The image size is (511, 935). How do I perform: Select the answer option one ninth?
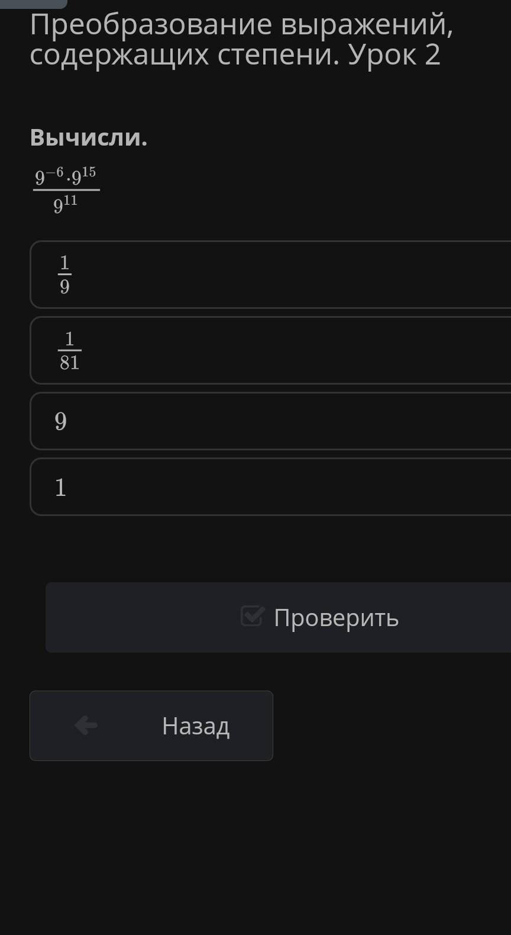point(270,275)
